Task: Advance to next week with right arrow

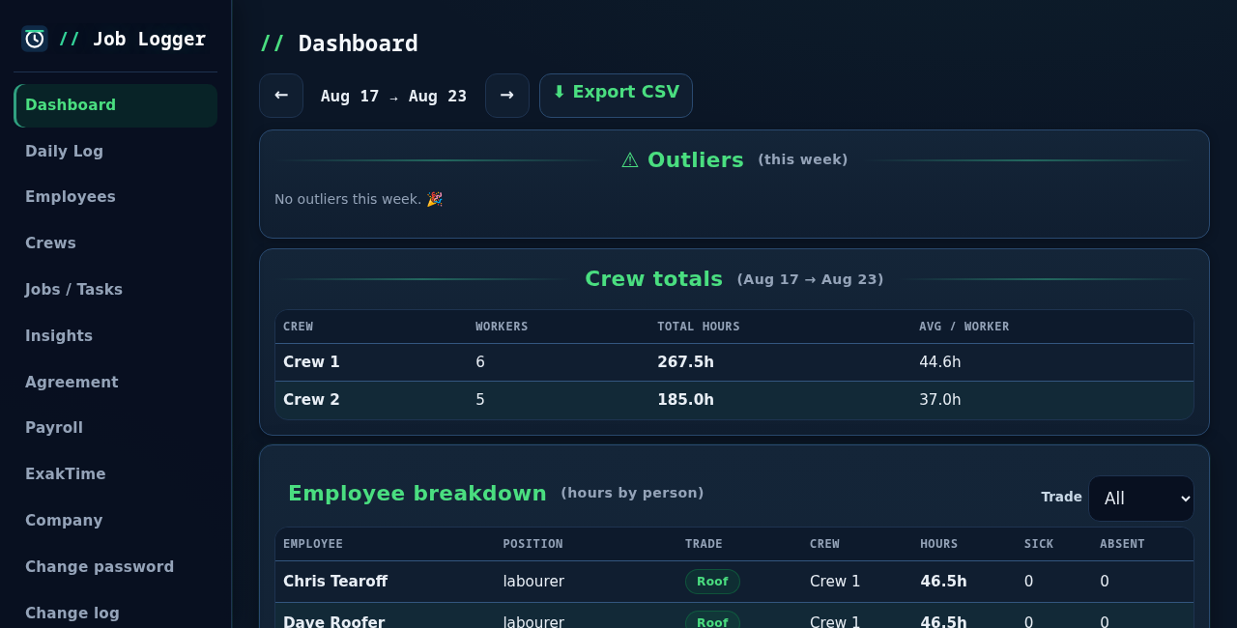Action: pyautogui.click(x=507, y=96)
